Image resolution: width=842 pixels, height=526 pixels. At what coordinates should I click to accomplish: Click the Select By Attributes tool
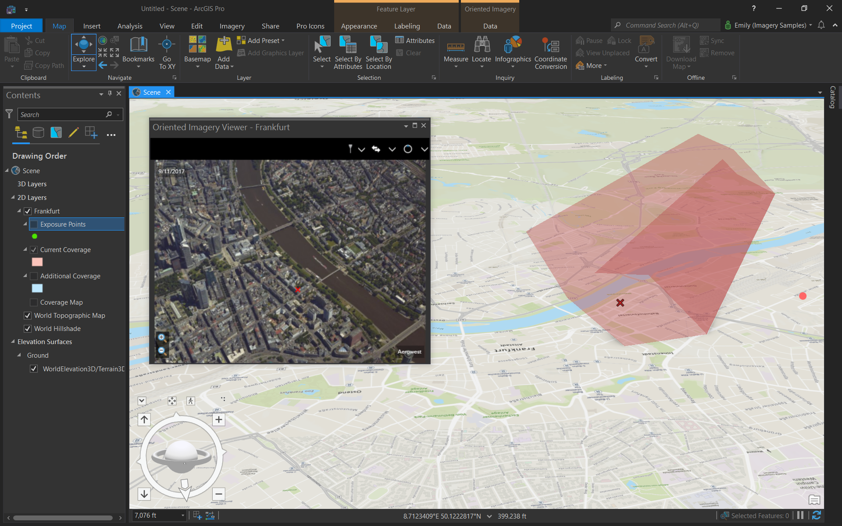click(x=348, y=53)
